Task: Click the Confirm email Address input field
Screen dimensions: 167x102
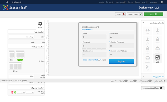Action: coord(122,54)
